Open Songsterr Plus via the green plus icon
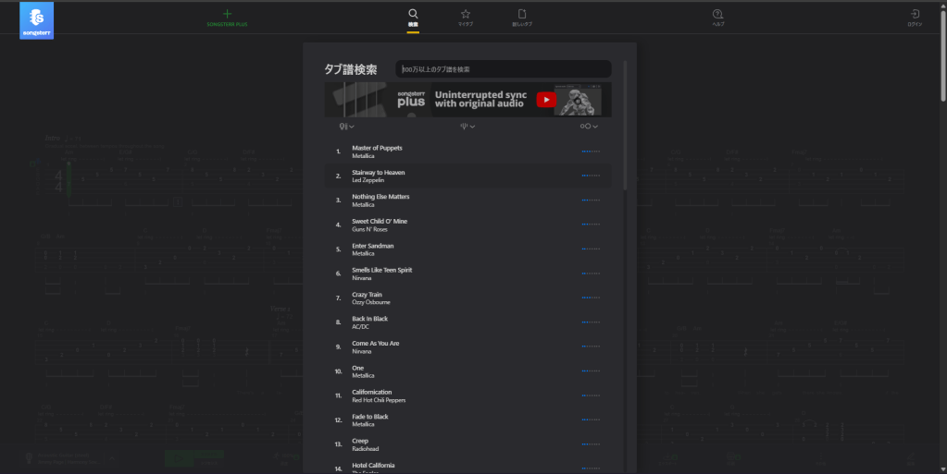Image resolution: width=947 pixels, height=474 pixels. point(228,15)
